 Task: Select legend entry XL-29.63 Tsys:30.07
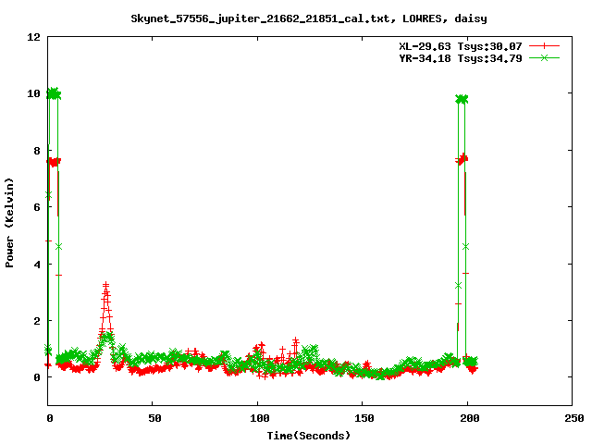[x=461, y=46]
